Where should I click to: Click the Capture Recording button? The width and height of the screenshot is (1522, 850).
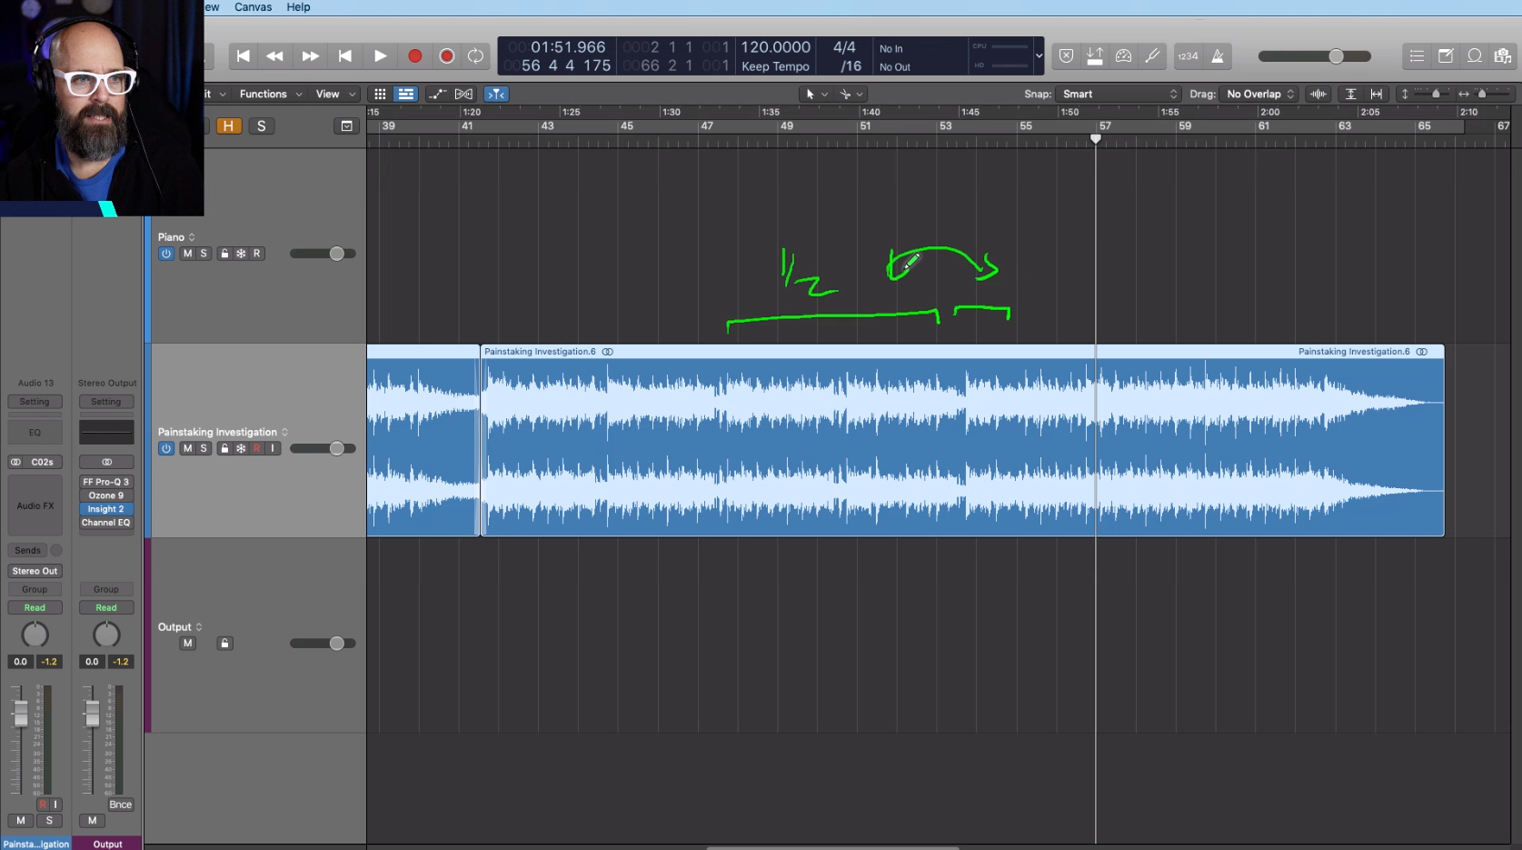tap(446, 56)
